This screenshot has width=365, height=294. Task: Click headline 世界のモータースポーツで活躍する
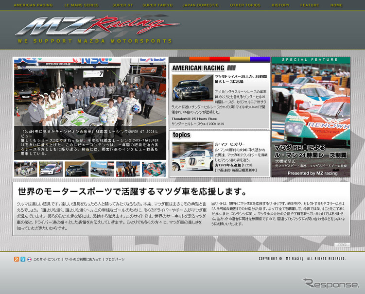(132, 192)
